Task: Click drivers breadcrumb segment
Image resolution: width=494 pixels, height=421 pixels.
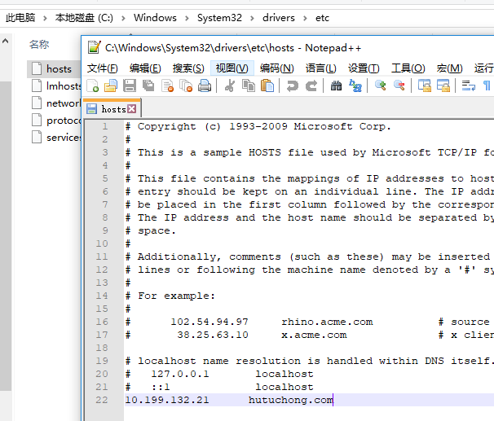Action: click(279, 18)
